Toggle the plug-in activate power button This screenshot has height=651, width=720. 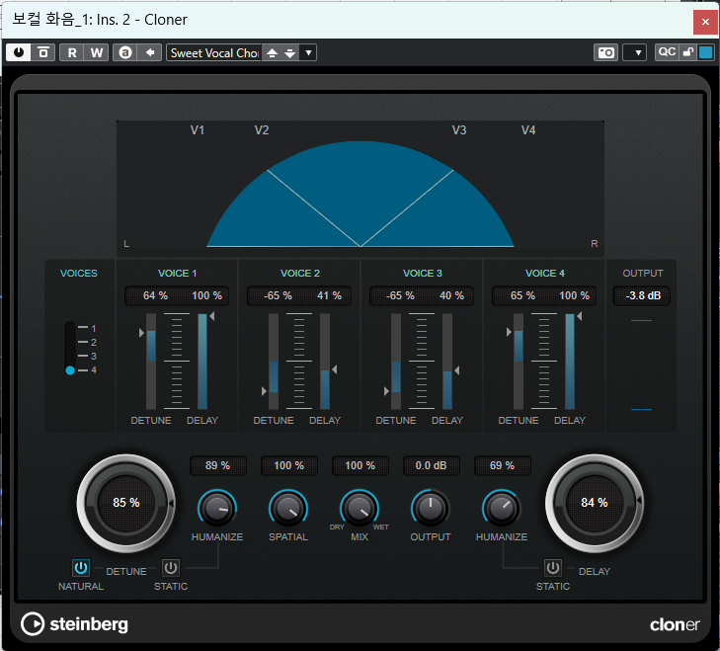[x=18, y=52]
